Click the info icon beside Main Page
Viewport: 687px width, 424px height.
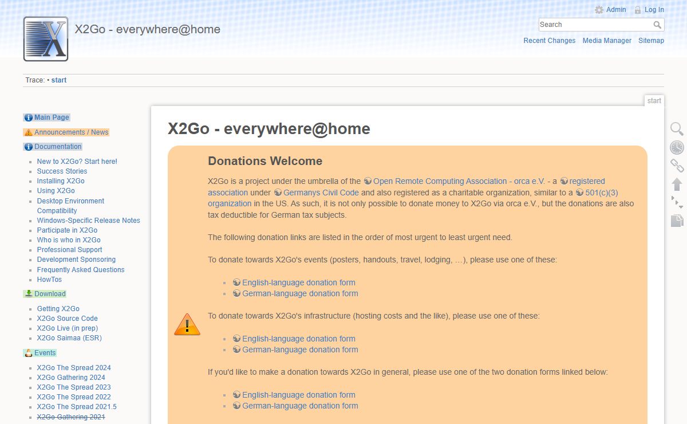pyautogui.click(x=29, y=117)
